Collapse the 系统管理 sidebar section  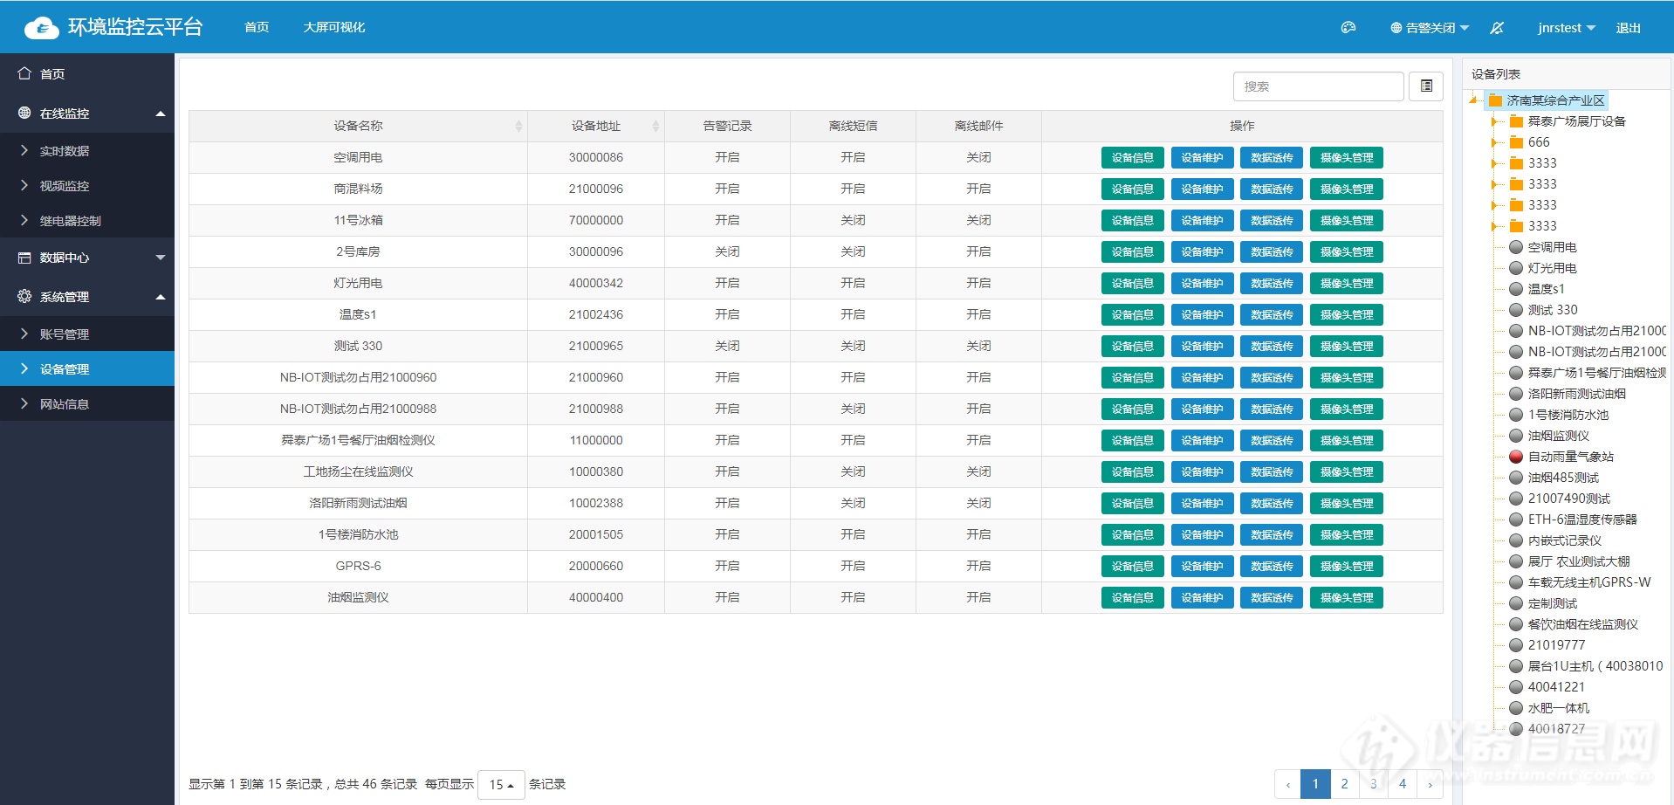coord(161,297)
